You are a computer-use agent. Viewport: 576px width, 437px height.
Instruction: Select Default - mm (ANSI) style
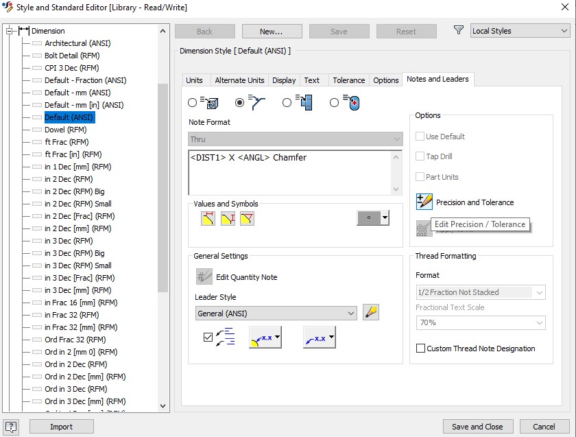77,93
